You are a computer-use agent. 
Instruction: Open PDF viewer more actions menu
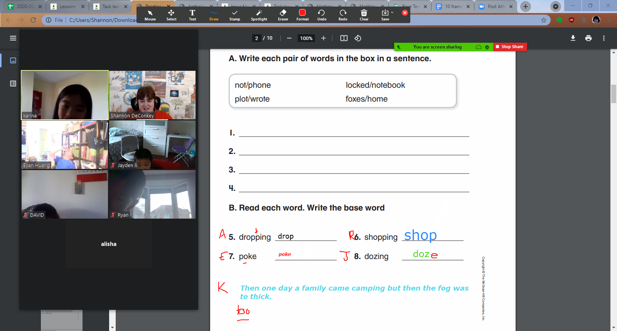(604, 38)
